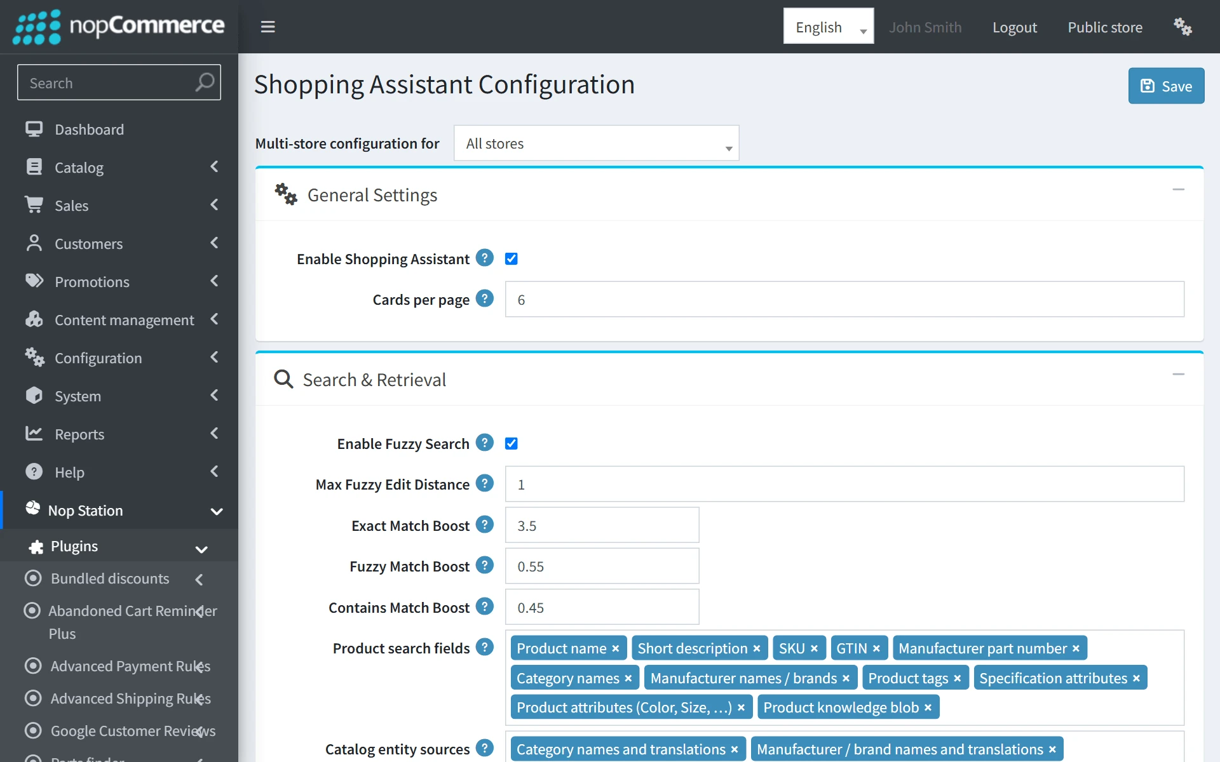Save the Shopping Assistant configuration
Screen dimensions: 1220x762
click(x=1166, y=86)
